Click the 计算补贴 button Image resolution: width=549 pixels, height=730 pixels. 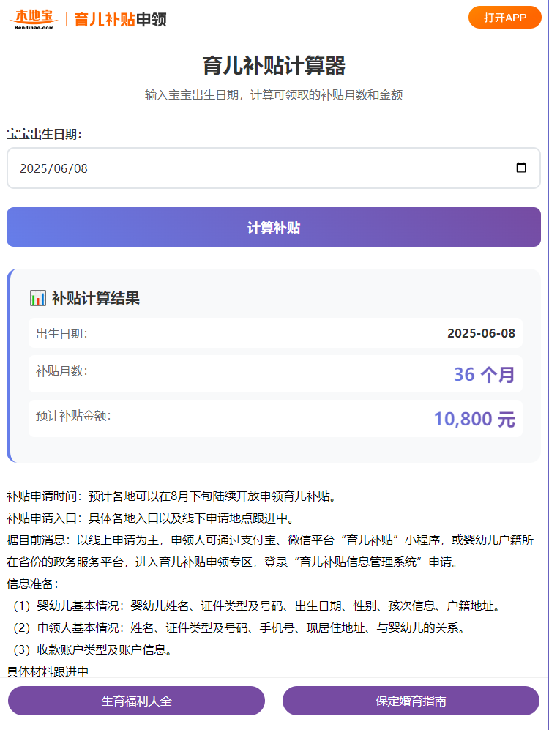pos(274,227)
